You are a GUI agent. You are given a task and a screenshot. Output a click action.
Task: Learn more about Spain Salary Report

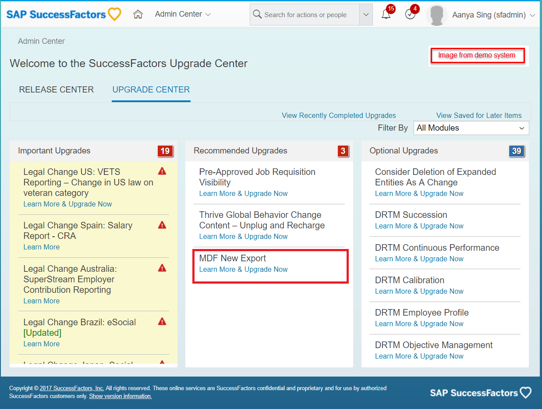tap(42, 247)
